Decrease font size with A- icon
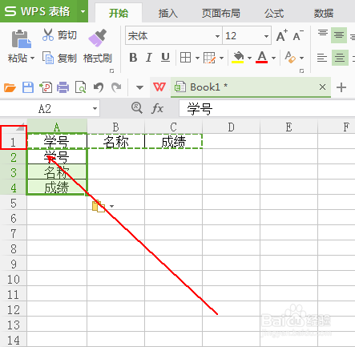The width and height of the screenshot is (355, 347). pyautogui.click(x=298, y=35)
